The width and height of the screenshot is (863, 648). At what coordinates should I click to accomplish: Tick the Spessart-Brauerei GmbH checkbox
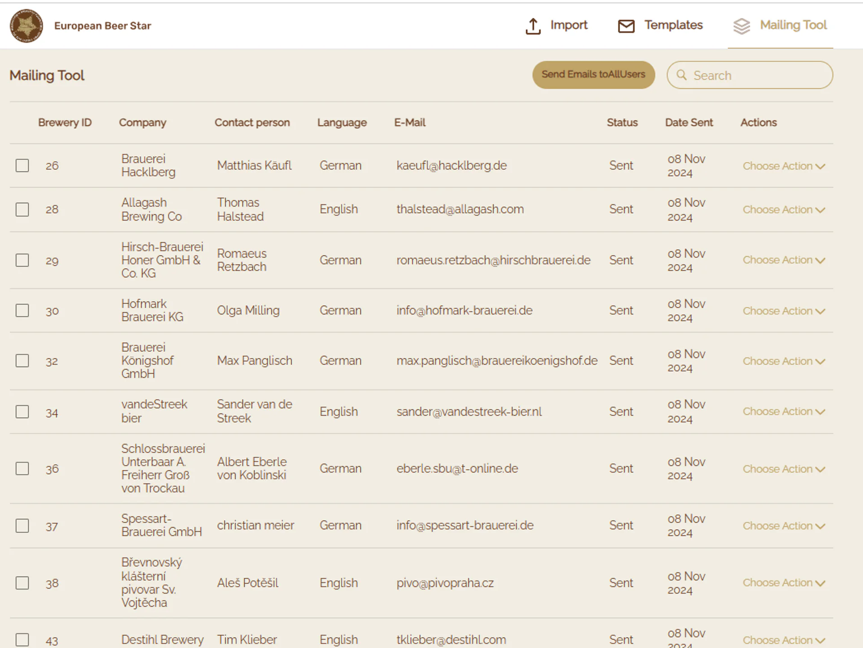tap(22, 526)
